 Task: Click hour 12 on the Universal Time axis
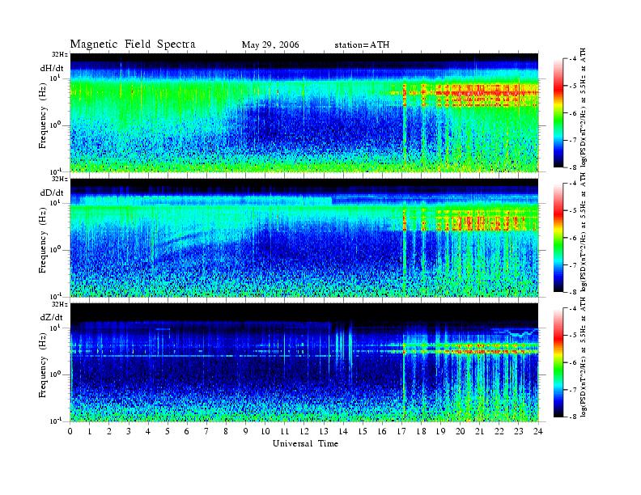tap(304, 431)
